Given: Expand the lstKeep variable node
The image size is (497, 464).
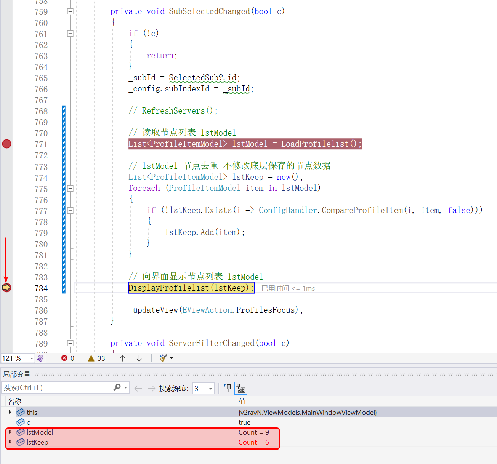Looking at the screenshot, I should [x=10, y=442].
